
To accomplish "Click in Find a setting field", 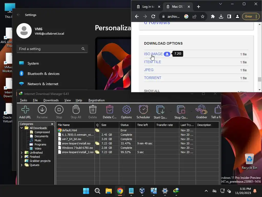I will point(52,49).
